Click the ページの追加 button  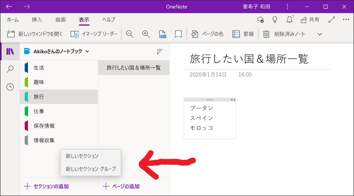[121, 186]
